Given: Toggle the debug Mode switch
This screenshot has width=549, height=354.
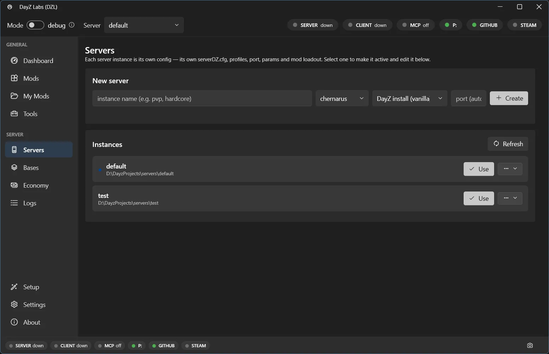Looking at the screenshot, I should click(x=35, y=25).
